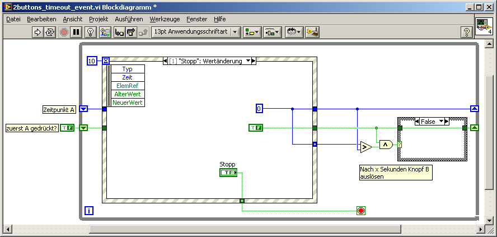Switch to previous case in the False case structure
Screen dimensions: 497x237
click(x=417, y=121)
